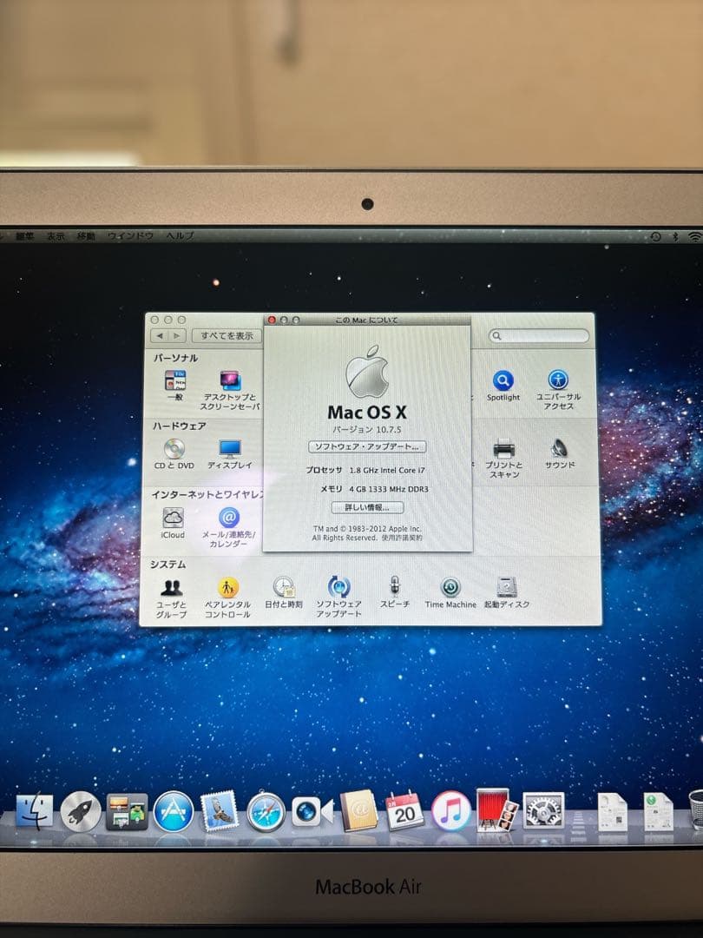This screenshot has width=703, height=938.
Task: Click processor text 1.8 GHz Intel Core i7
Action: (387, 470)
